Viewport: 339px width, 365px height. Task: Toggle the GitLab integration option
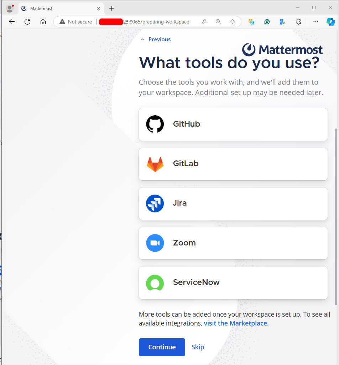pos(233,164)
